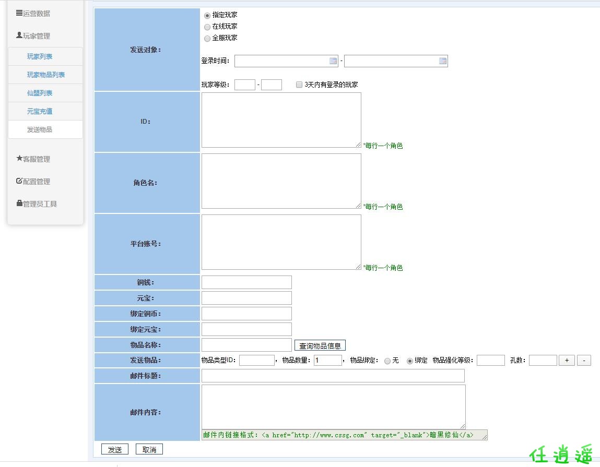
Task: Grab the ID text area resize handle
Action: [358, 144]
